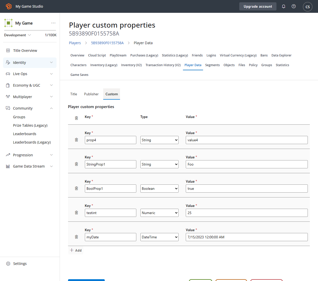Open the Cloud Script tab
This screenshot has width=318, height=281.
point(97,55)
